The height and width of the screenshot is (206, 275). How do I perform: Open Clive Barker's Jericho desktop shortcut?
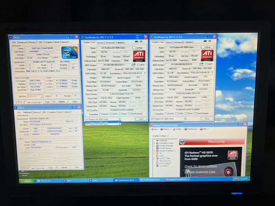coord(24,173)
